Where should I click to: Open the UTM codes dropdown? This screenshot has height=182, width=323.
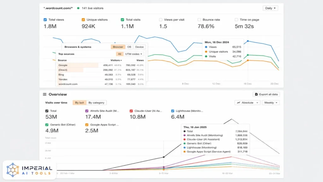(133, 54)
